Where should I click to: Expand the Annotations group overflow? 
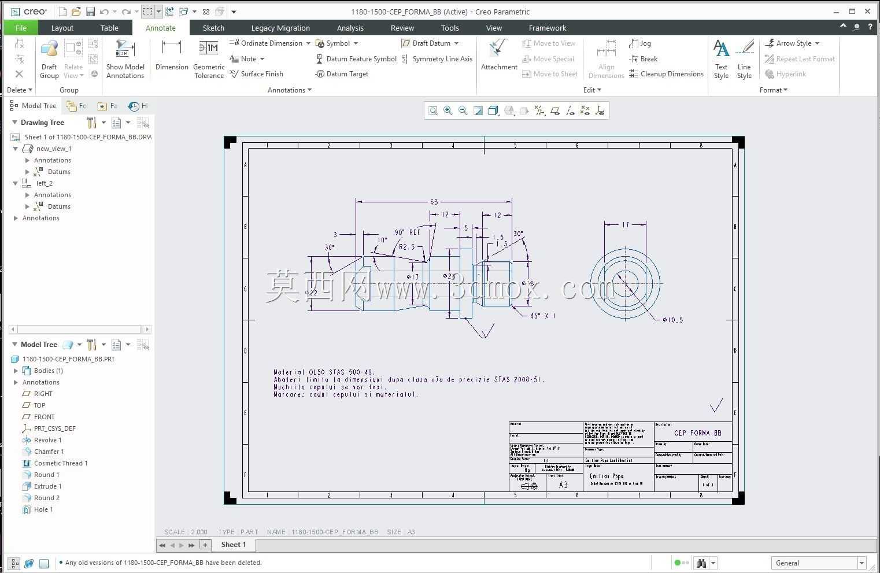tap(290, 90)
